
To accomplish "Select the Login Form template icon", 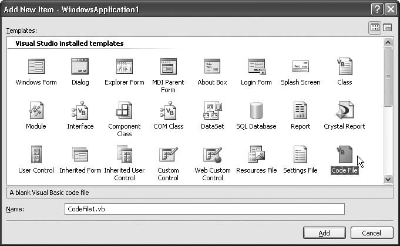I will [256, 66].
